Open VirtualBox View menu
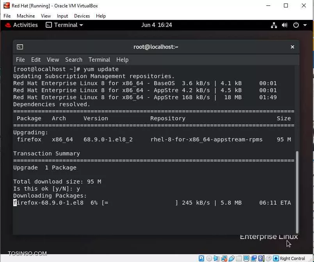 pos(46,16)
